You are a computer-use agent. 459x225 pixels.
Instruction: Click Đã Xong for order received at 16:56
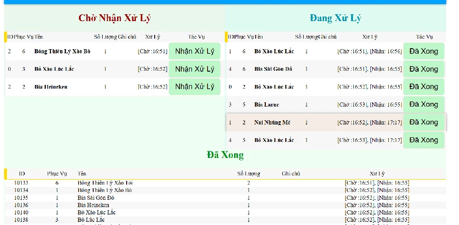click(x=424, y=51)
